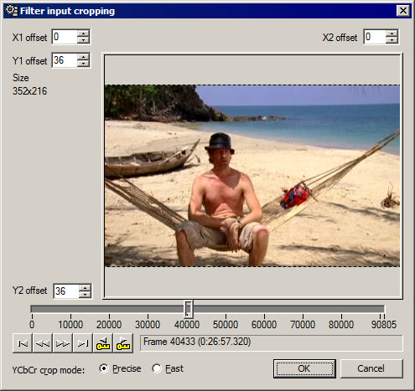
Task: Decrease Y1 offset with down arrow
Action: pyautogui.click(x=83, y=64)
